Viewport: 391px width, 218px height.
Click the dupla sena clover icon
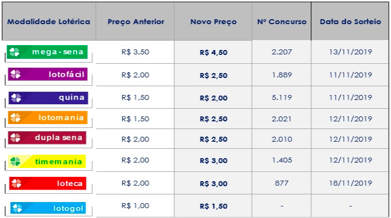pyautogui.click(x=15, y=138)
